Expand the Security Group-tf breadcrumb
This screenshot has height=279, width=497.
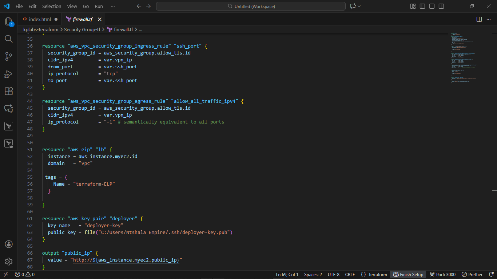[x=82, y=29]
